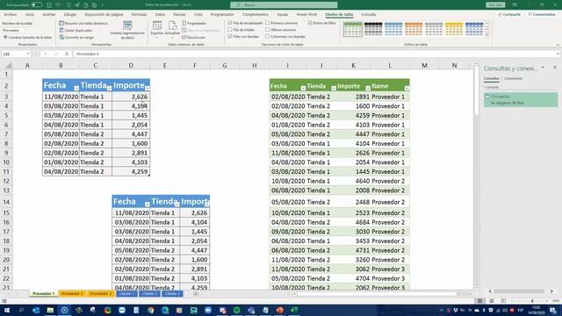Click the Excel icon in the taskbar
The width and height of the screenshot is (562, 316).
point(294,310)
